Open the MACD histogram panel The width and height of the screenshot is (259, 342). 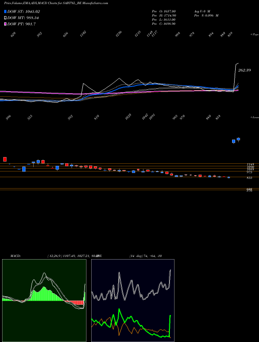point(44,301)
